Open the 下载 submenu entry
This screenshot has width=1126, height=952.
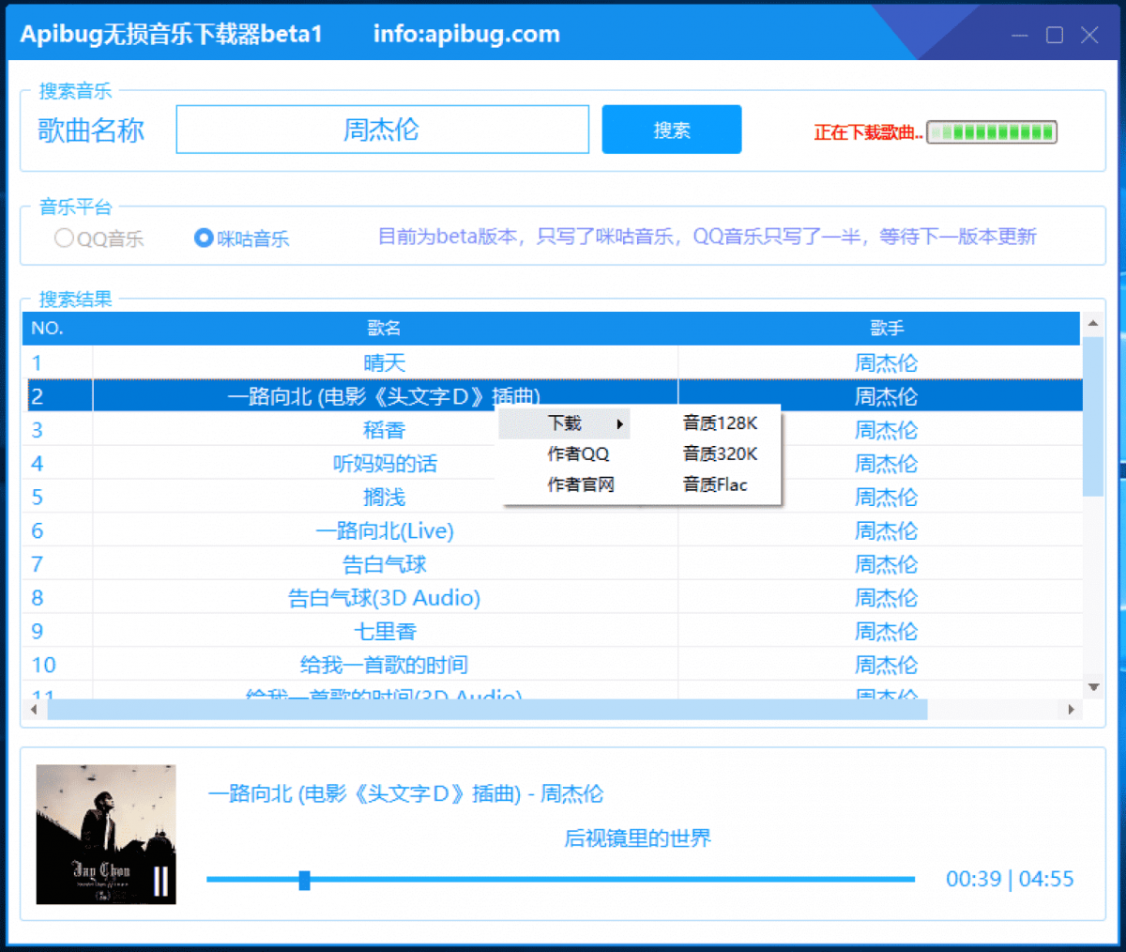click(564, 423)
